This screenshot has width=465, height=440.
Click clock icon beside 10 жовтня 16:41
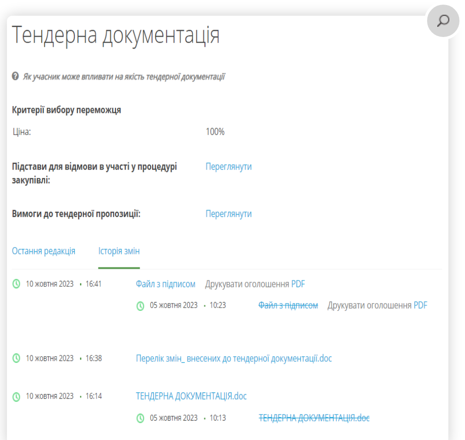pyautogui.click(x=16, y=284)
